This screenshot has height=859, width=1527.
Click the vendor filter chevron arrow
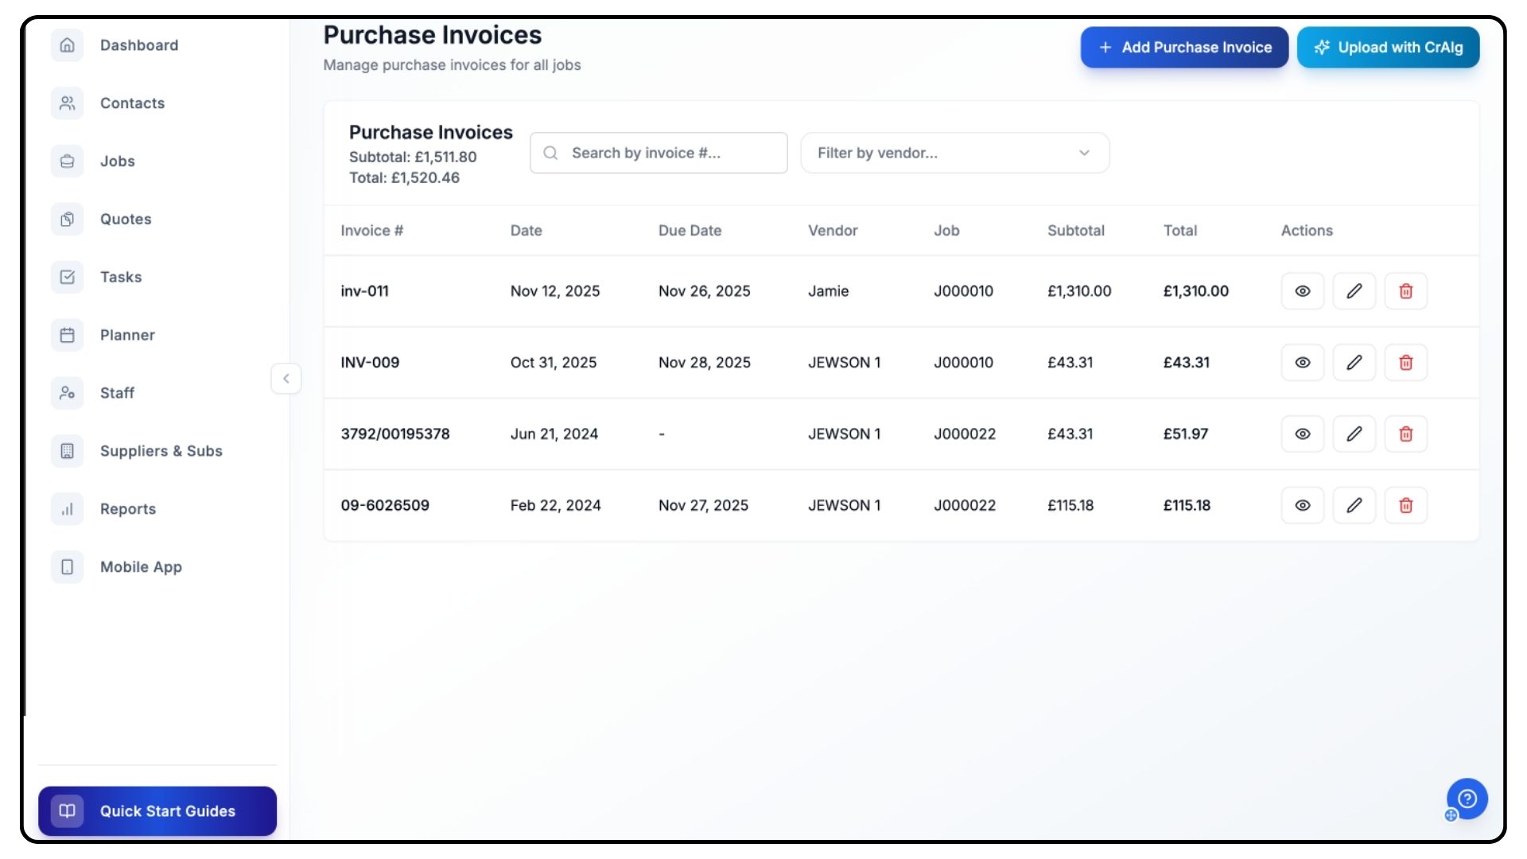point(1083,153)
